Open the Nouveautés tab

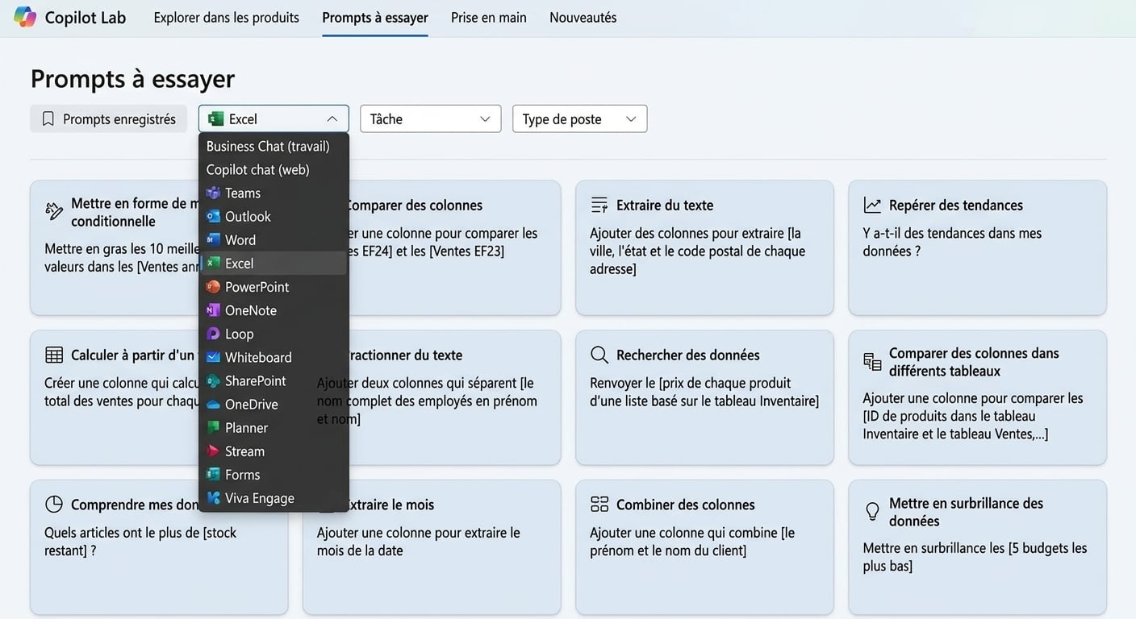coord(583,17)
